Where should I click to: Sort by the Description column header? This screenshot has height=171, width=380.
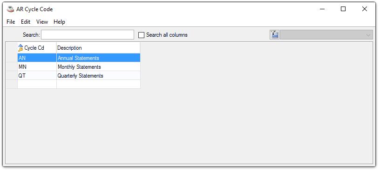click(98, 48)
